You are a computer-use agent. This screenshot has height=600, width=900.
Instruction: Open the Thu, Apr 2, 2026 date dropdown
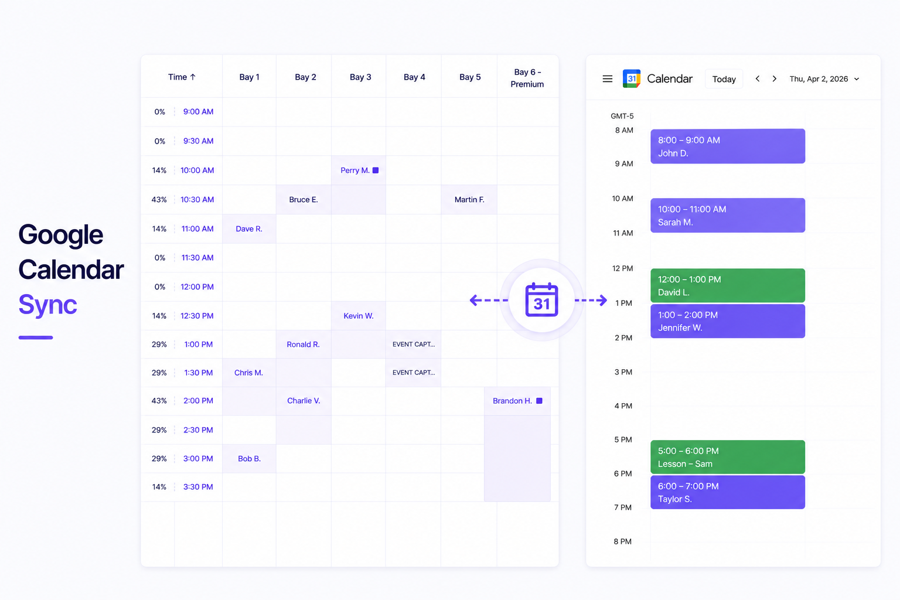[x=824, y=79]
